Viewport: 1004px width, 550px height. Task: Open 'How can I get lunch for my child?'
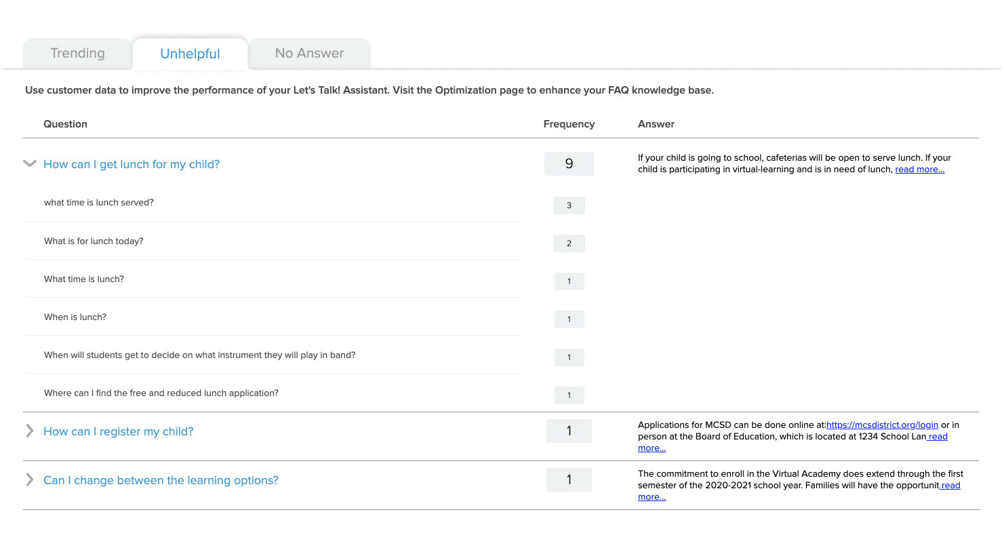tap(132, 164)
